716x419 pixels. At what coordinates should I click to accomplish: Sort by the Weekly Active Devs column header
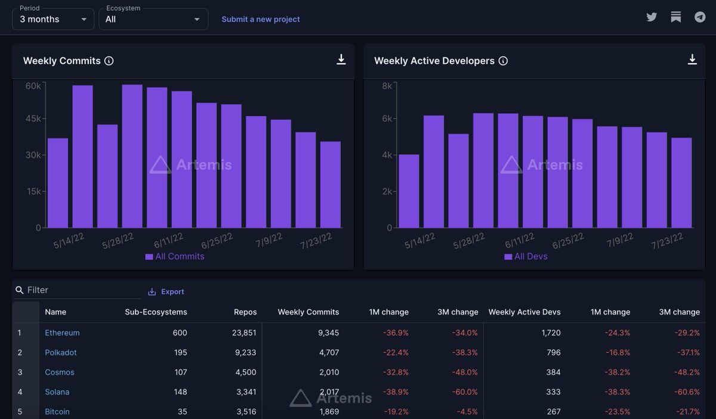[524, 312]
